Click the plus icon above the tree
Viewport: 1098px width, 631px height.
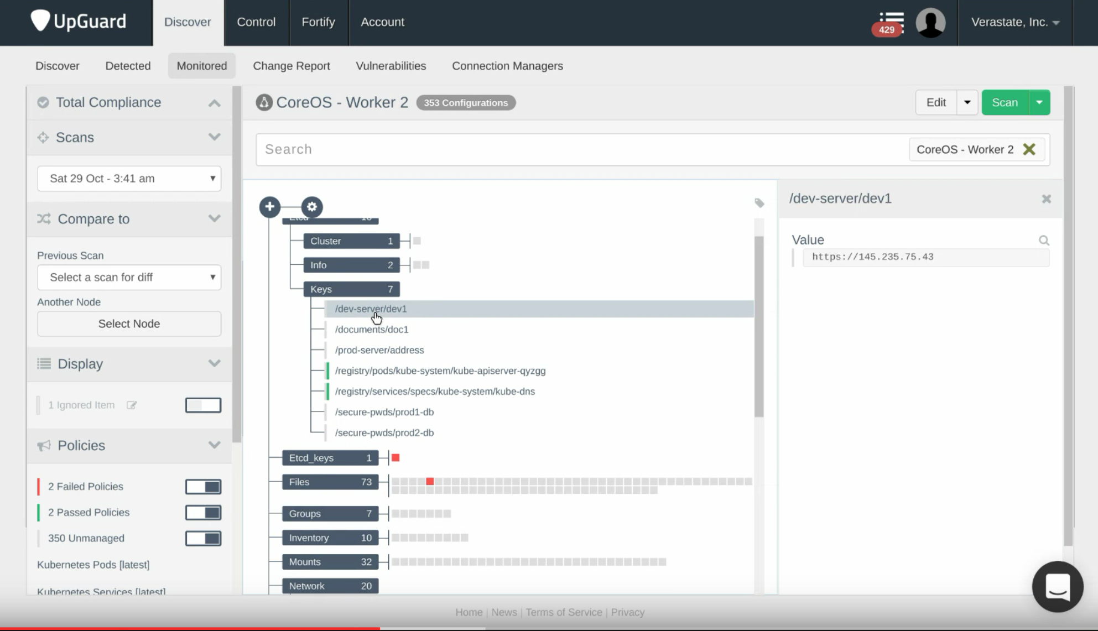click(269, 207)
